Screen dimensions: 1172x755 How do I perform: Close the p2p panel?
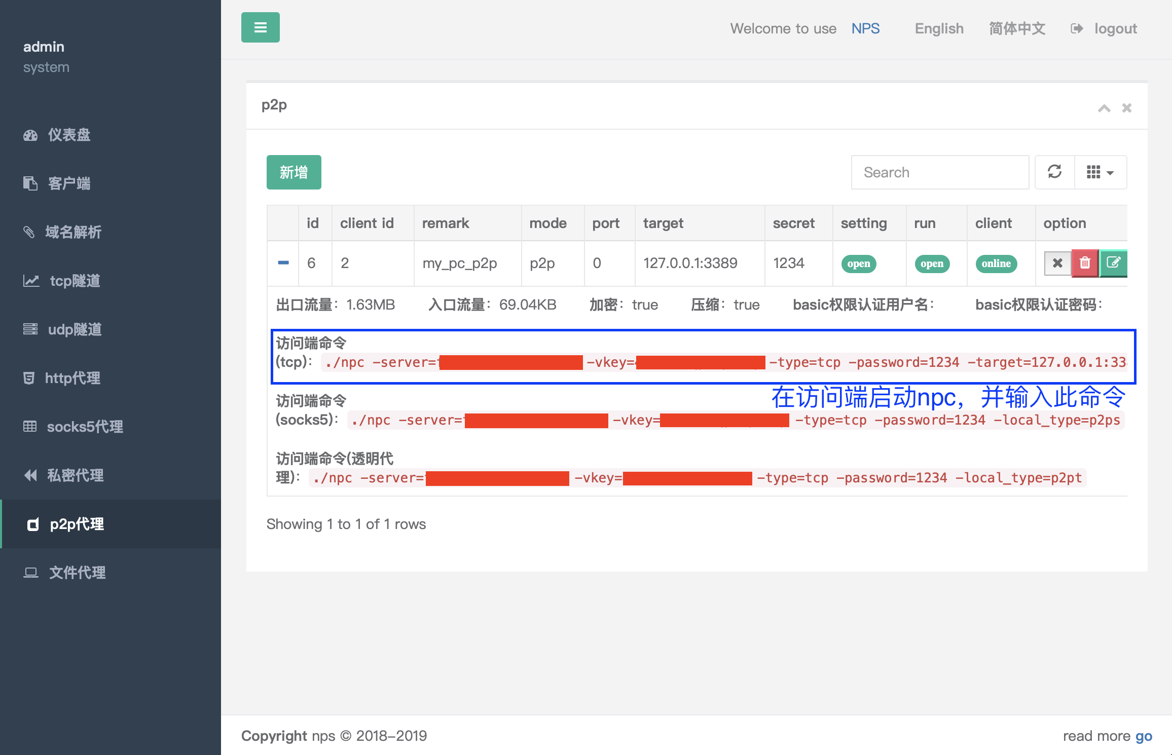(x=1127, y=108)
